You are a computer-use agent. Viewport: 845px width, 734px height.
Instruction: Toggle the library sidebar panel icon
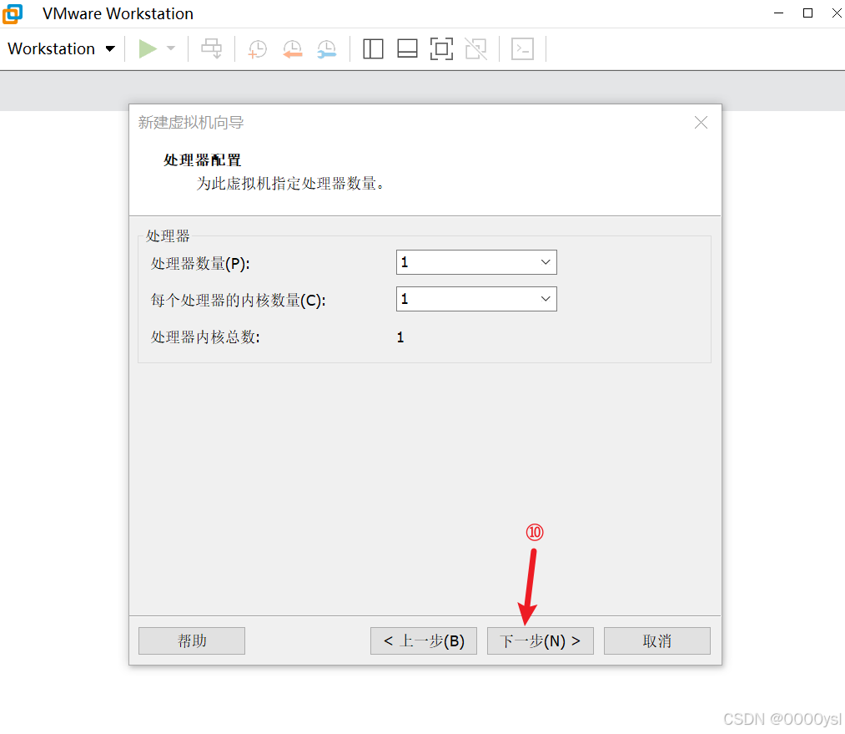[373, 49]
